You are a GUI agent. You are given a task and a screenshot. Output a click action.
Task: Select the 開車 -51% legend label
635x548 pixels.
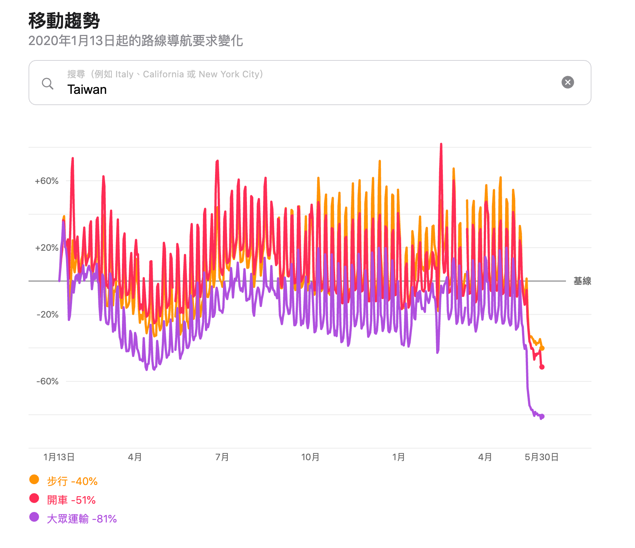71,500
